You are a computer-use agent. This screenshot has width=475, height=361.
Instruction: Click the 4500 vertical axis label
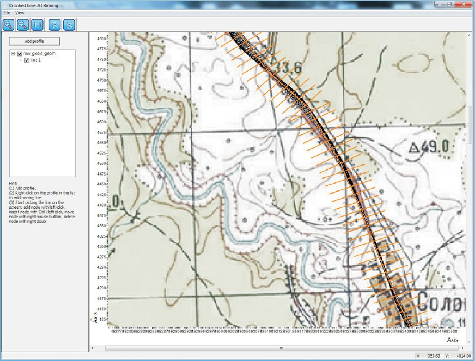coord(102,164)
